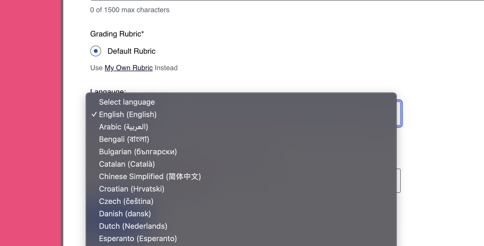Select the Default Rubric radio button
The height and width of the screenshot is (246, 484).
(x=96, y=51)
